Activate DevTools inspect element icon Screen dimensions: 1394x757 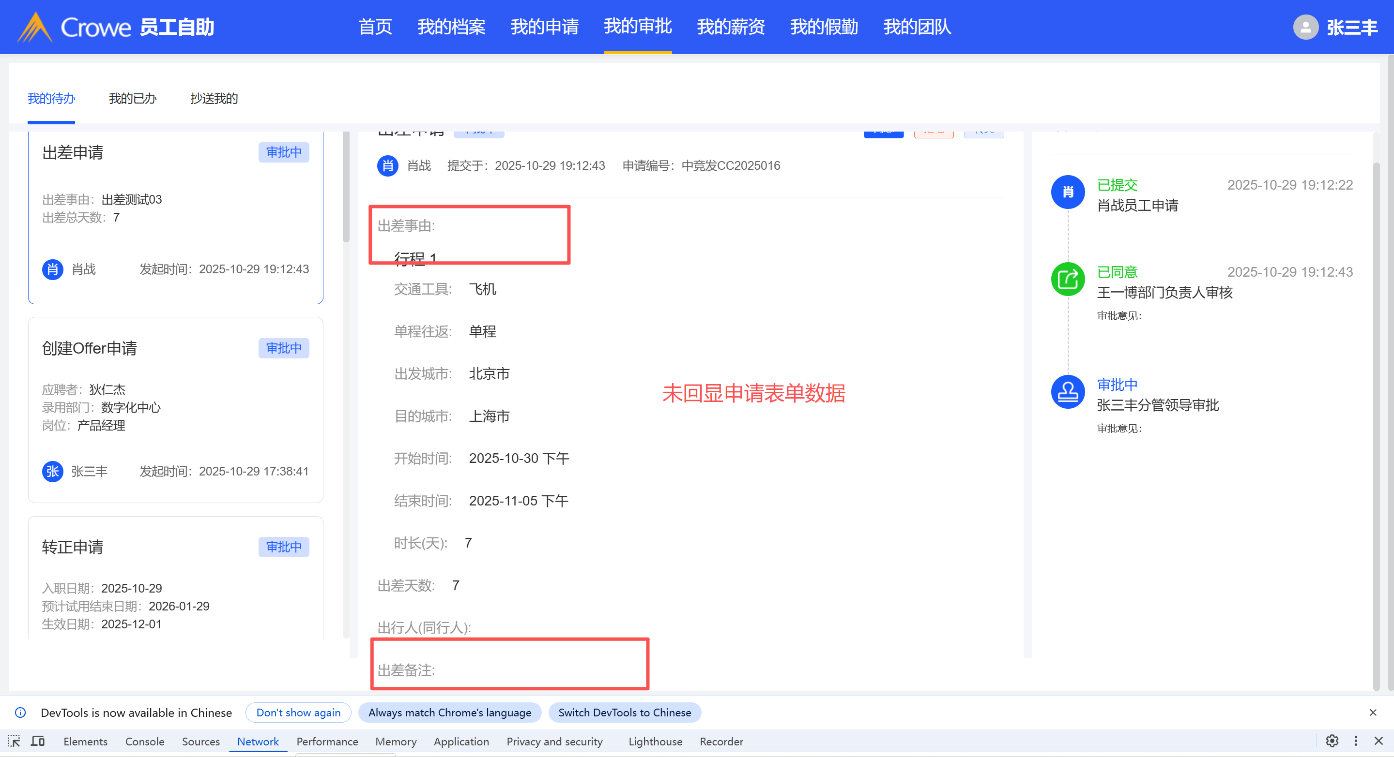(14, 741)
